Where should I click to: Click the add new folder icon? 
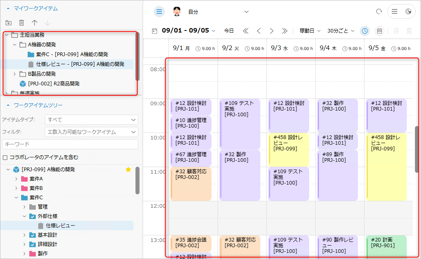click(9, 23)
